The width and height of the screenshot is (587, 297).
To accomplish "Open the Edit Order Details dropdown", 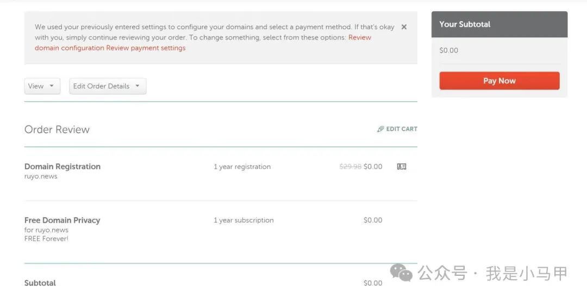I will pyautogui.click(x=108, y=86).
